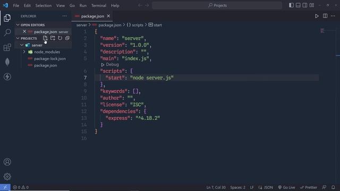Close package.json in Open Editors list

(x=24, y=32)
